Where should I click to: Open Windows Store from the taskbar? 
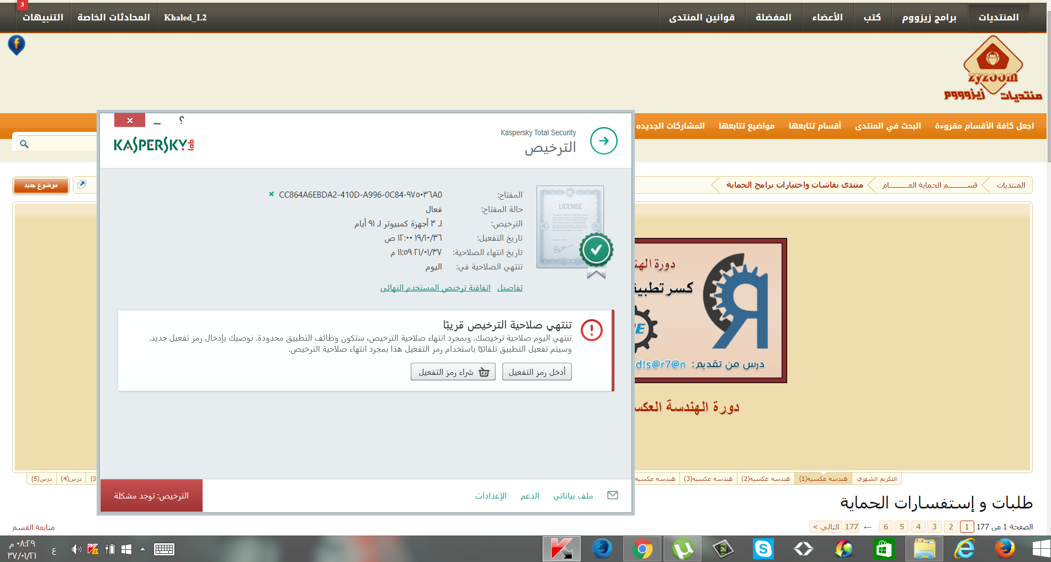(884, 549)
